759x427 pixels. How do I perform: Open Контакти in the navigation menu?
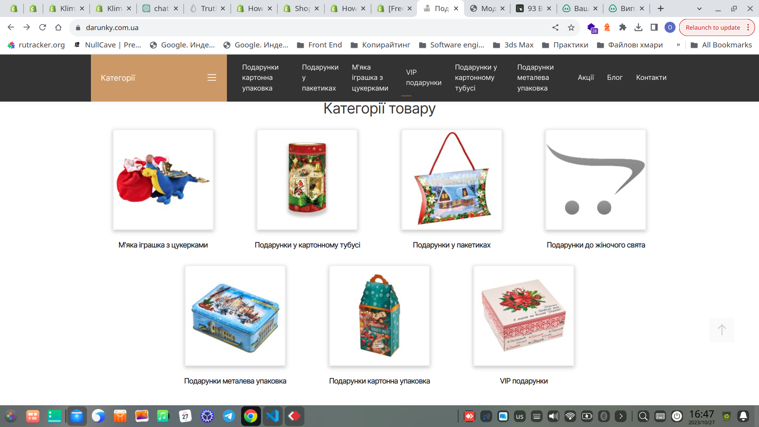pos(651,77)
